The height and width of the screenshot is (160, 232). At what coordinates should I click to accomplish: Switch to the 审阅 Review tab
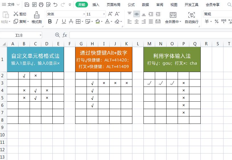[160, 5]
